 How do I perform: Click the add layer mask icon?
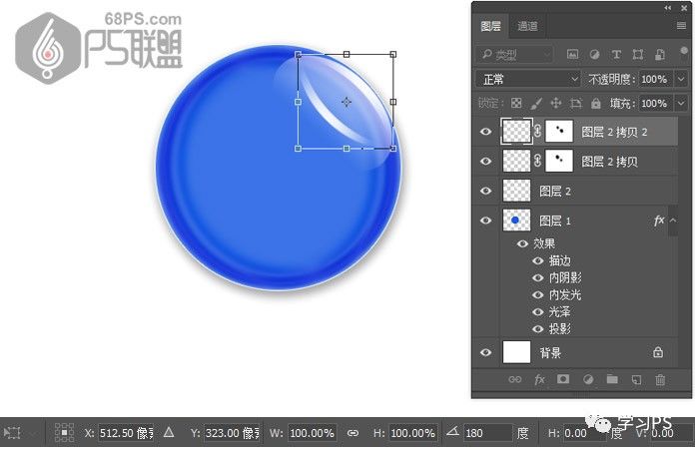(x=563, y=380)
